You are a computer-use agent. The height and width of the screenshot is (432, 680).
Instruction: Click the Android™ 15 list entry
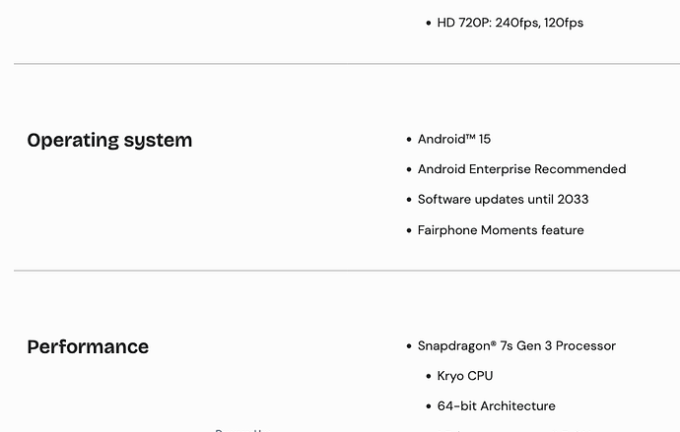453,140
